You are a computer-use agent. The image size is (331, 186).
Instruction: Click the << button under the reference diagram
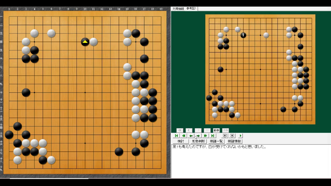pyautogui.click(x=180, y=130)
